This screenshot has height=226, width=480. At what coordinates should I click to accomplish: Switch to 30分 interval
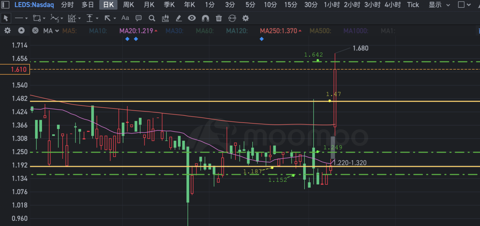pos(311,5)
